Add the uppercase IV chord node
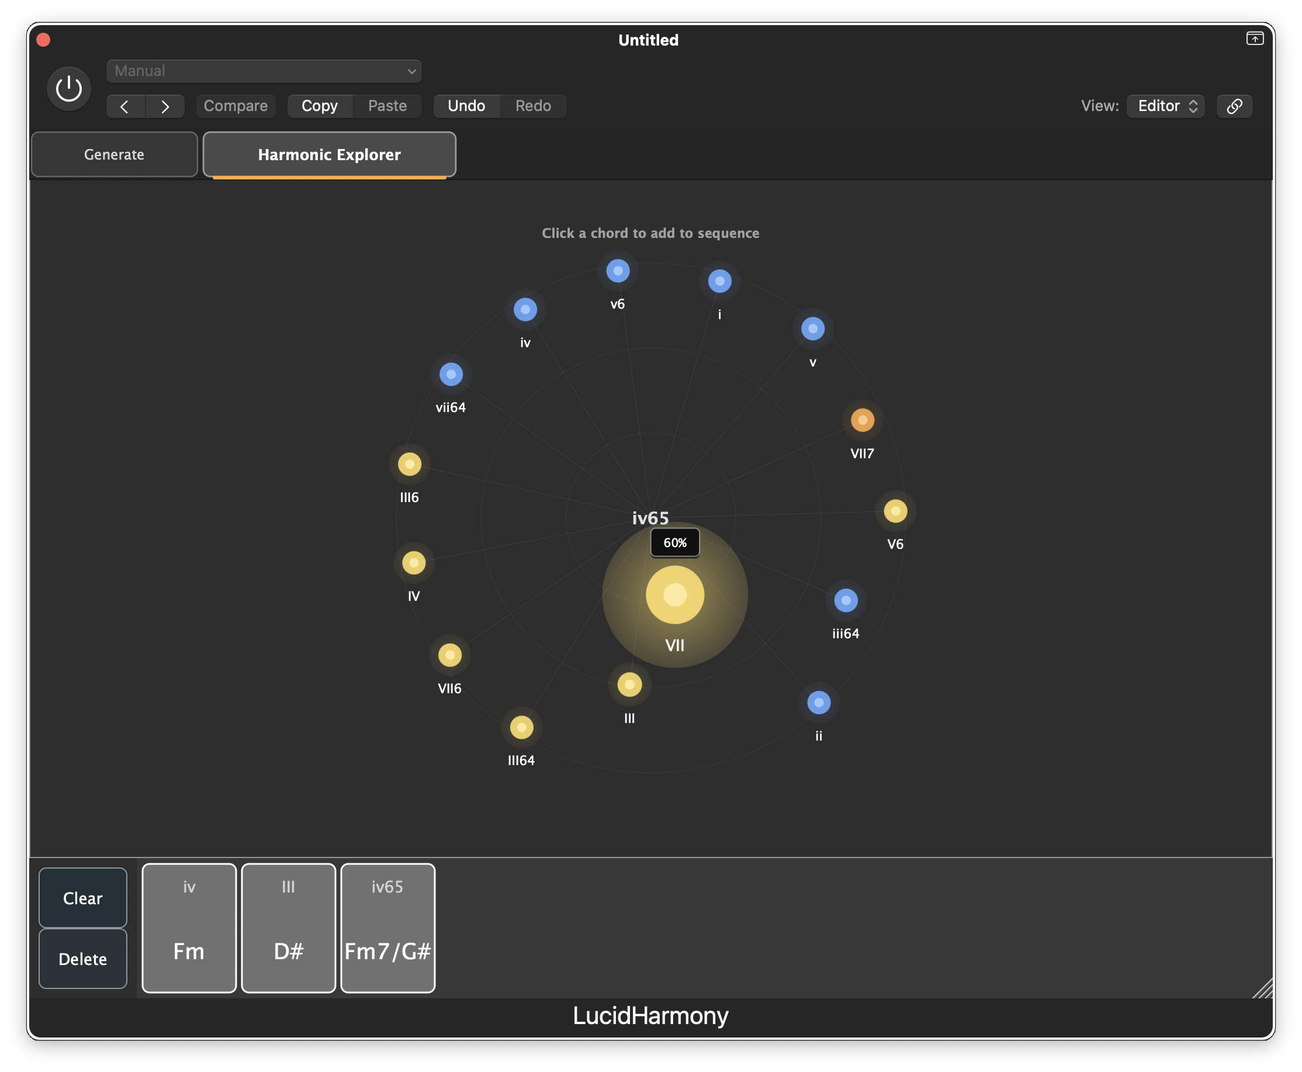The width and height of the screenshot is (1302, 1072). 414,563
